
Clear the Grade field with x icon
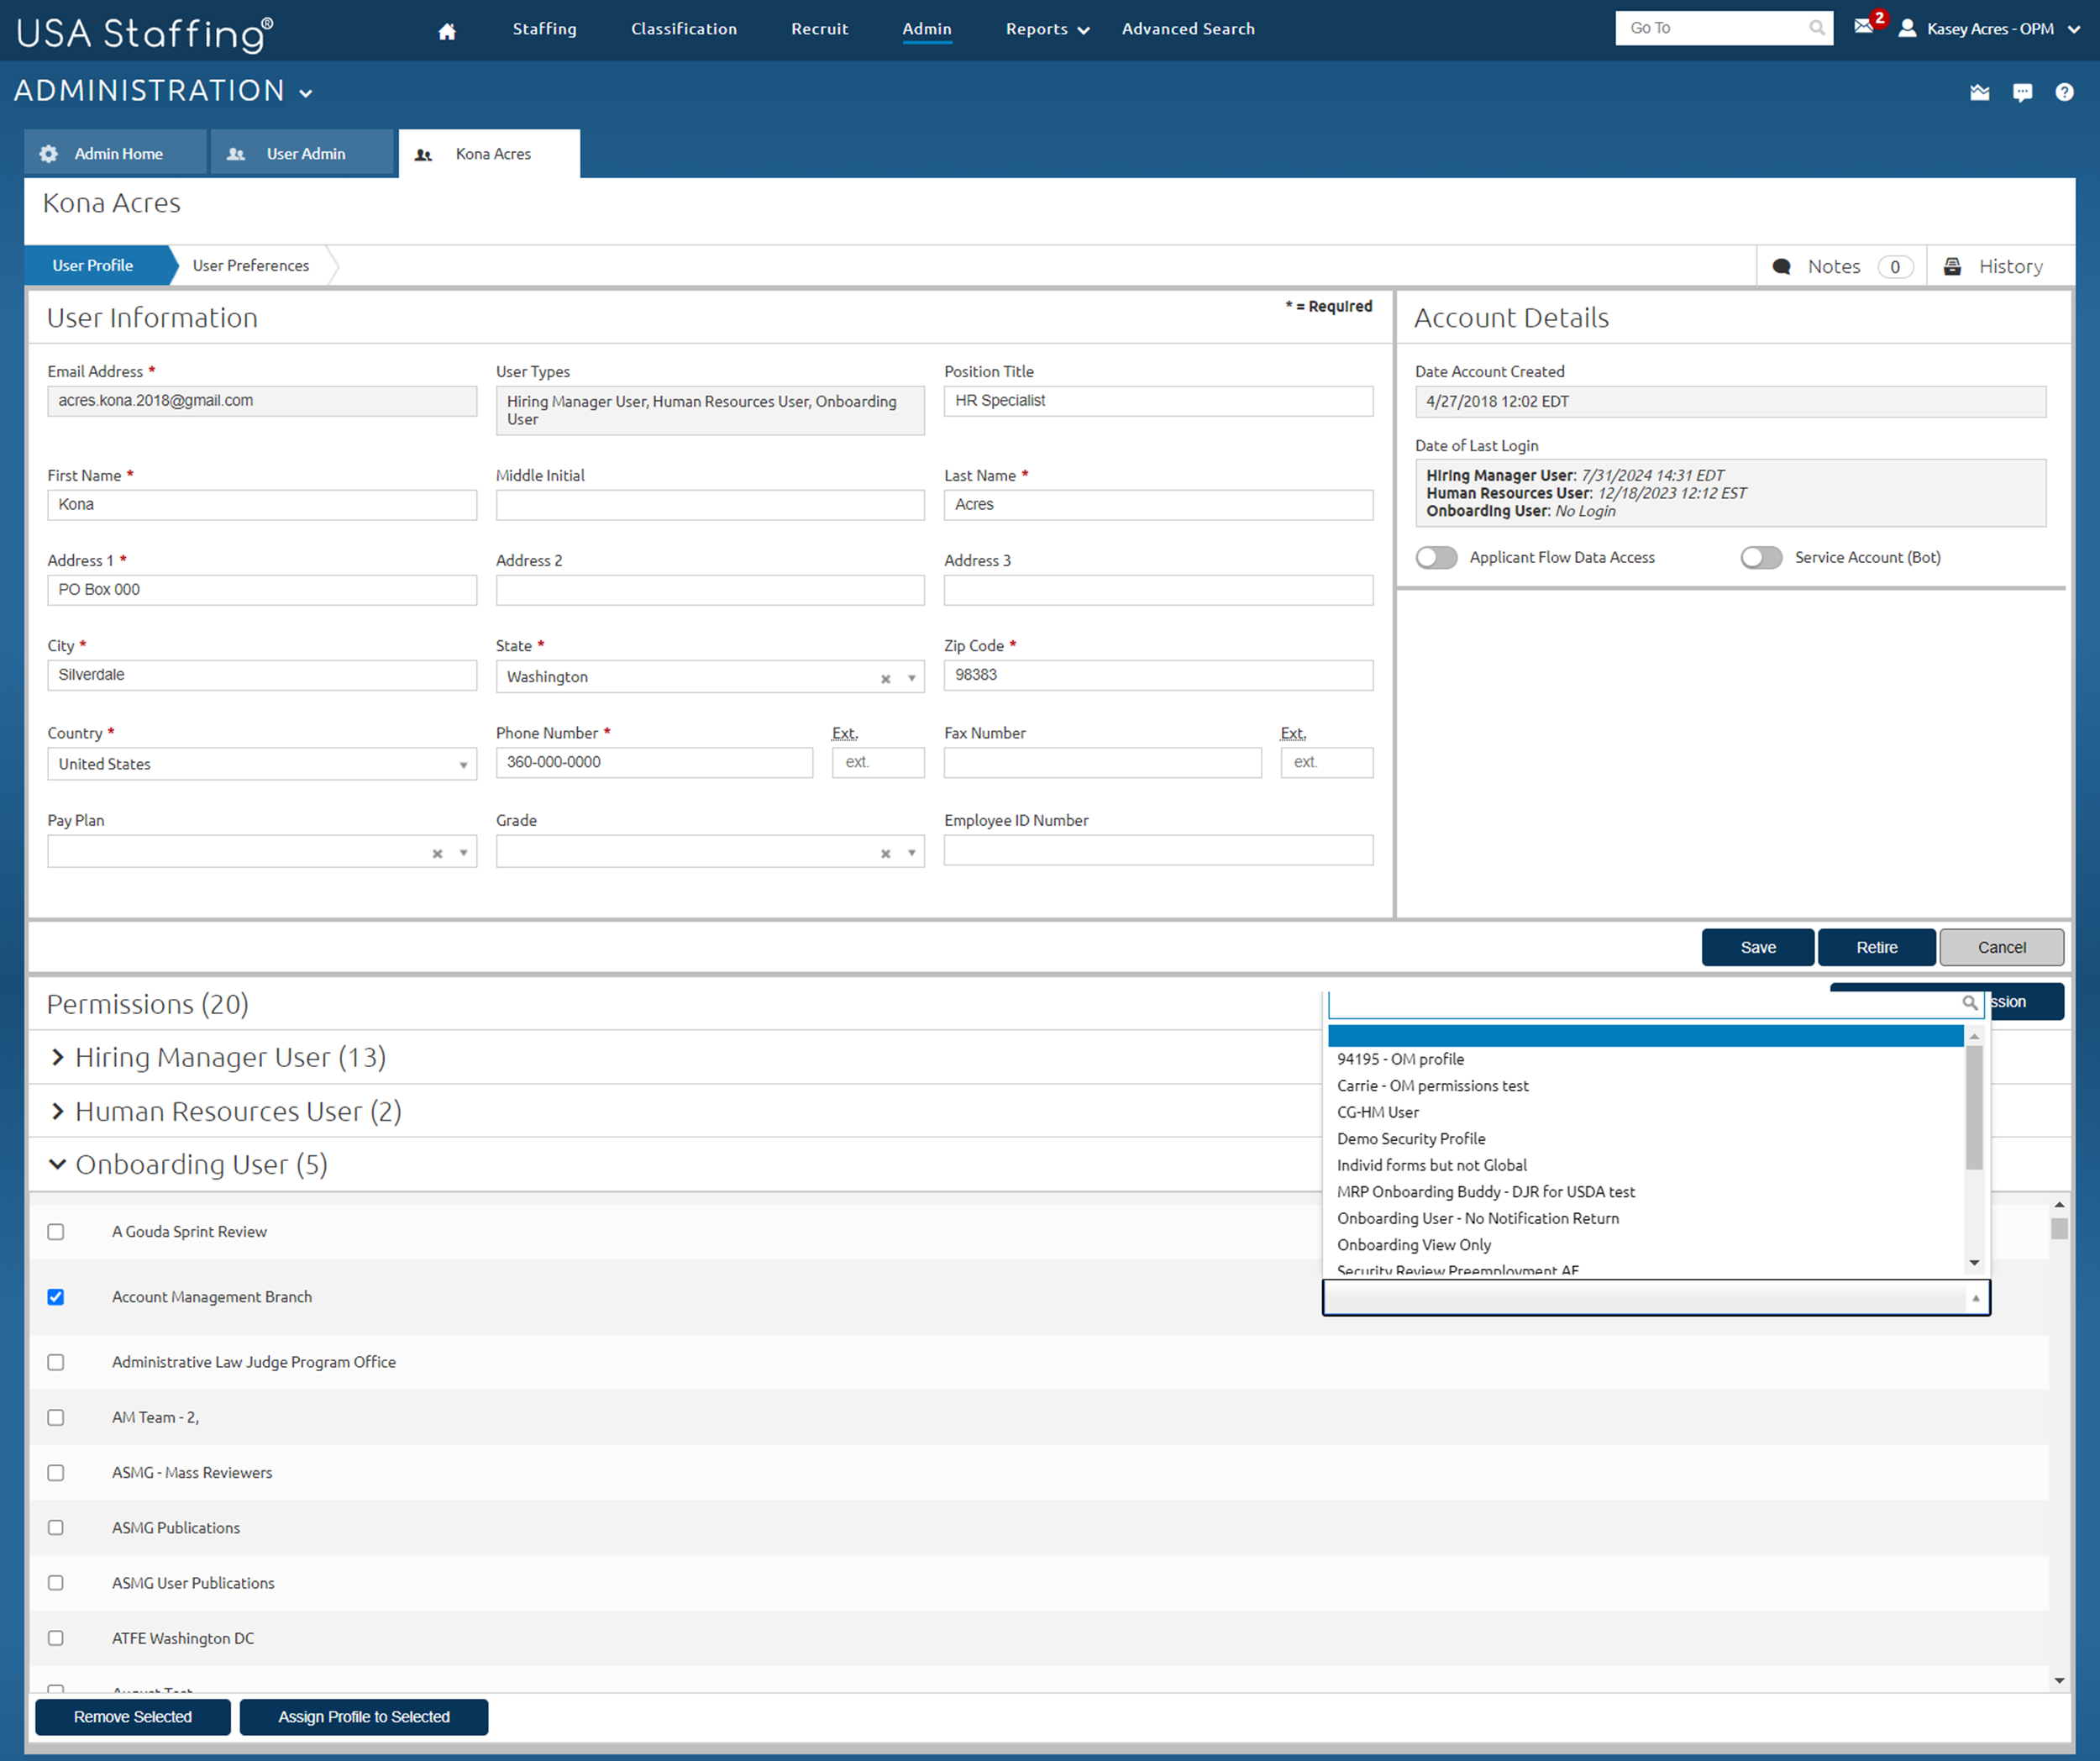point(886,854)
